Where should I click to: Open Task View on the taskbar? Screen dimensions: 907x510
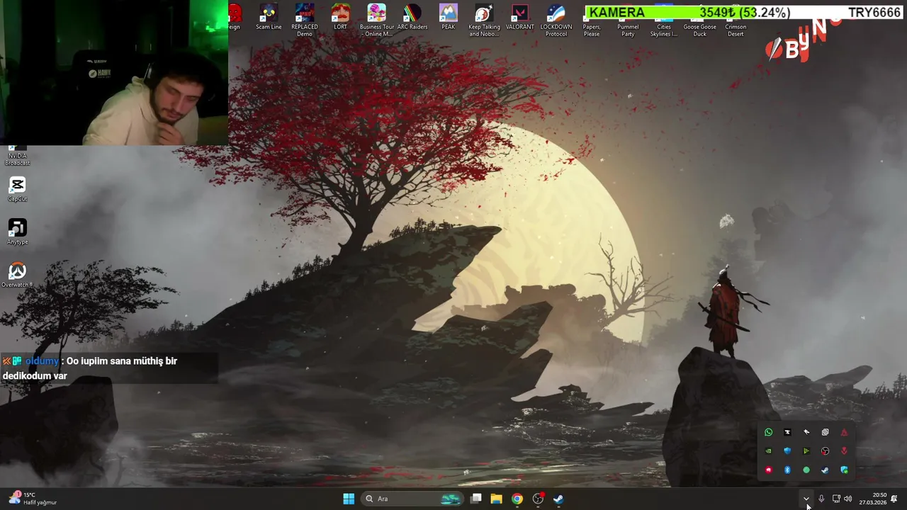click(x=476, y=499)
